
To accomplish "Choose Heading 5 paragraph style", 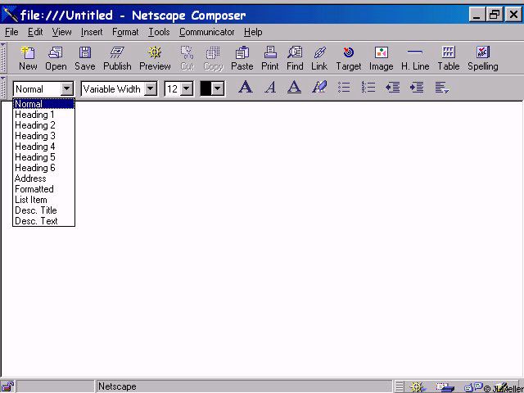I will tap(43, 157).
